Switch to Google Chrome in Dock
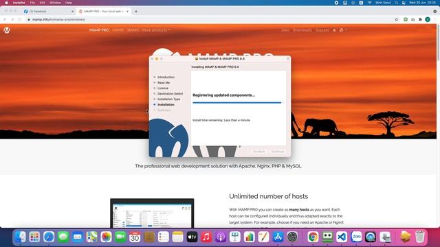This screenshot has width=440, height=247. 313,237
